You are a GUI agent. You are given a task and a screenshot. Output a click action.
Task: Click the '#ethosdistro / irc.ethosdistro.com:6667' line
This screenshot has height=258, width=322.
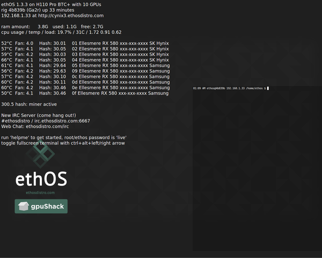click(46, 121)
